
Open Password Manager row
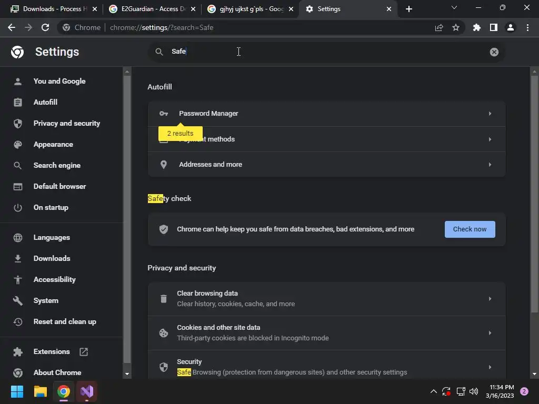[x=326, y=114]
